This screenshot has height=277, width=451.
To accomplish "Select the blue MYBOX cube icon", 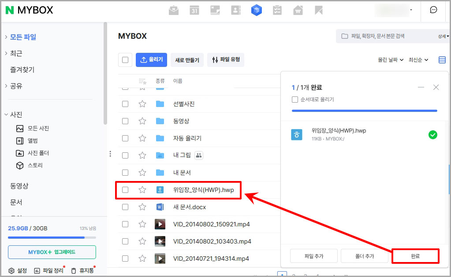I will pyautogui.click(x=257, y=11).
